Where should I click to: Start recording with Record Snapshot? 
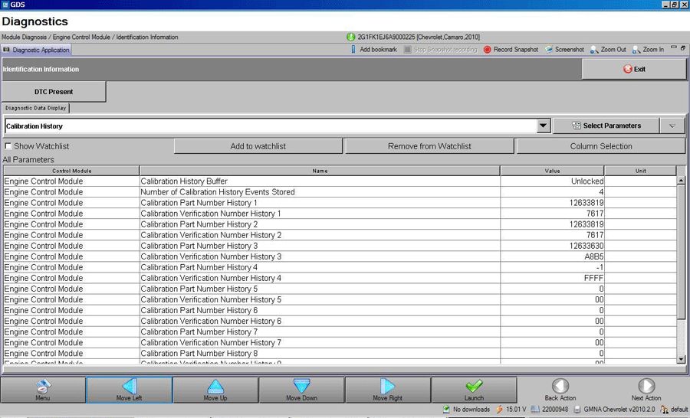tap(488, 50)
